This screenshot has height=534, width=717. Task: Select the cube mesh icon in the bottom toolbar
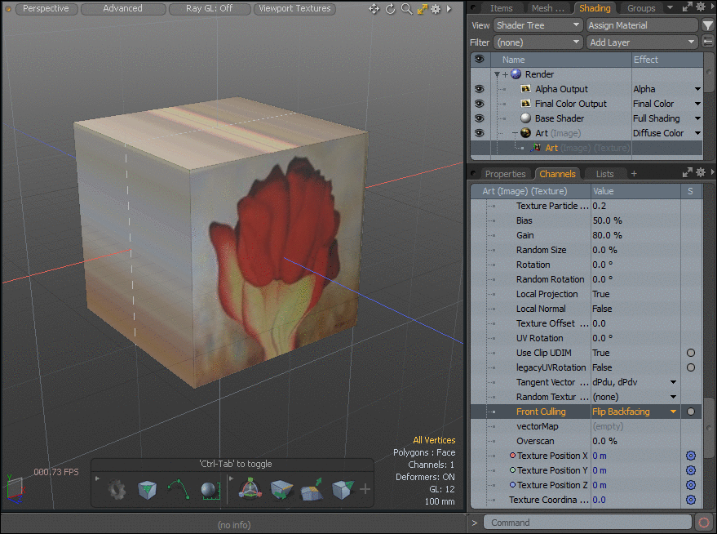pos(148,488)
